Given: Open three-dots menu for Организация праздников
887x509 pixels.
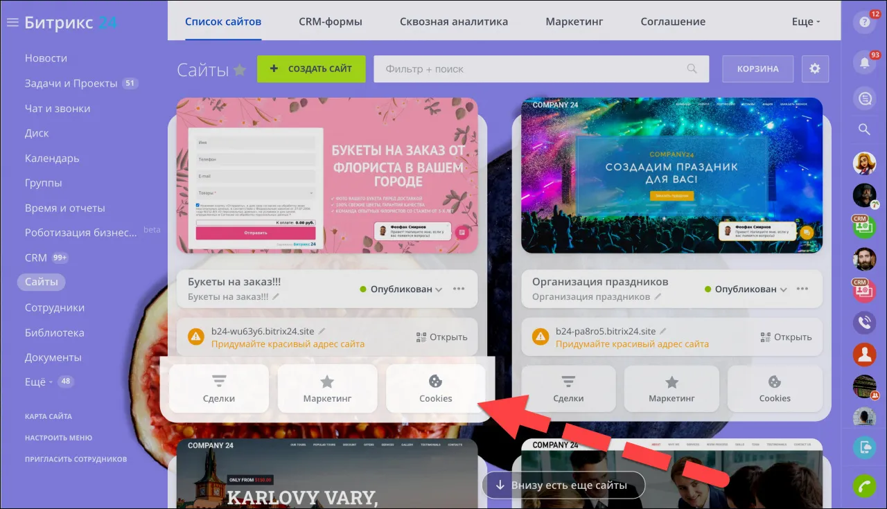Looking at the screenshot, I should pyautogui.click(x=803, y=289).
